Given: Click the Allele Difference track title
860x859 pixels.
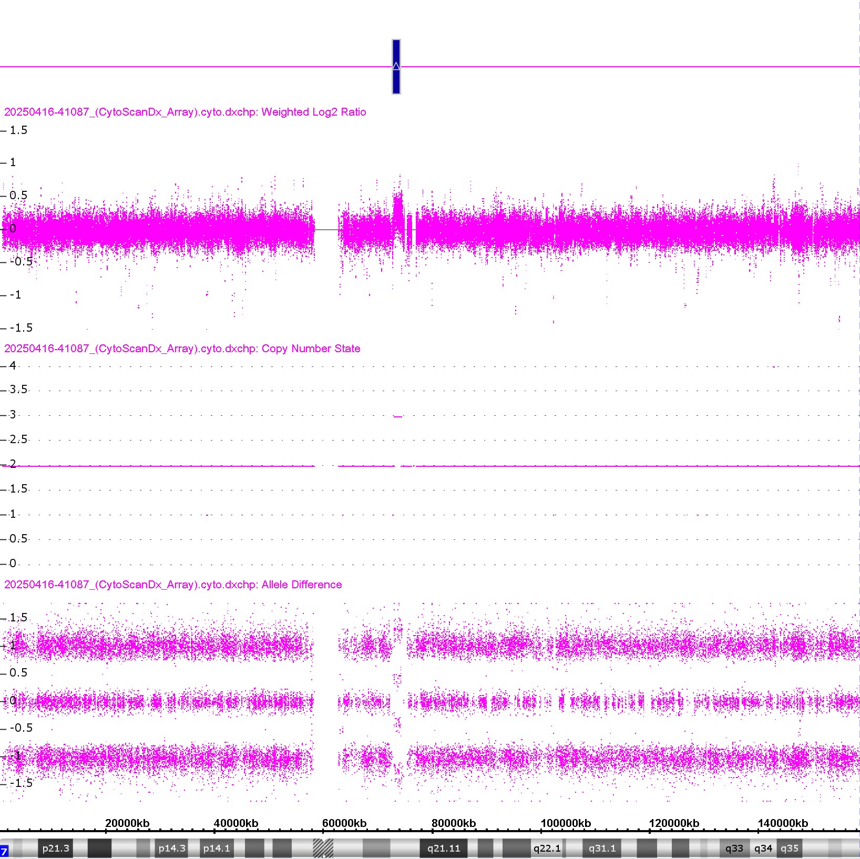Looking at the screenshot, I should click(173, 585).
